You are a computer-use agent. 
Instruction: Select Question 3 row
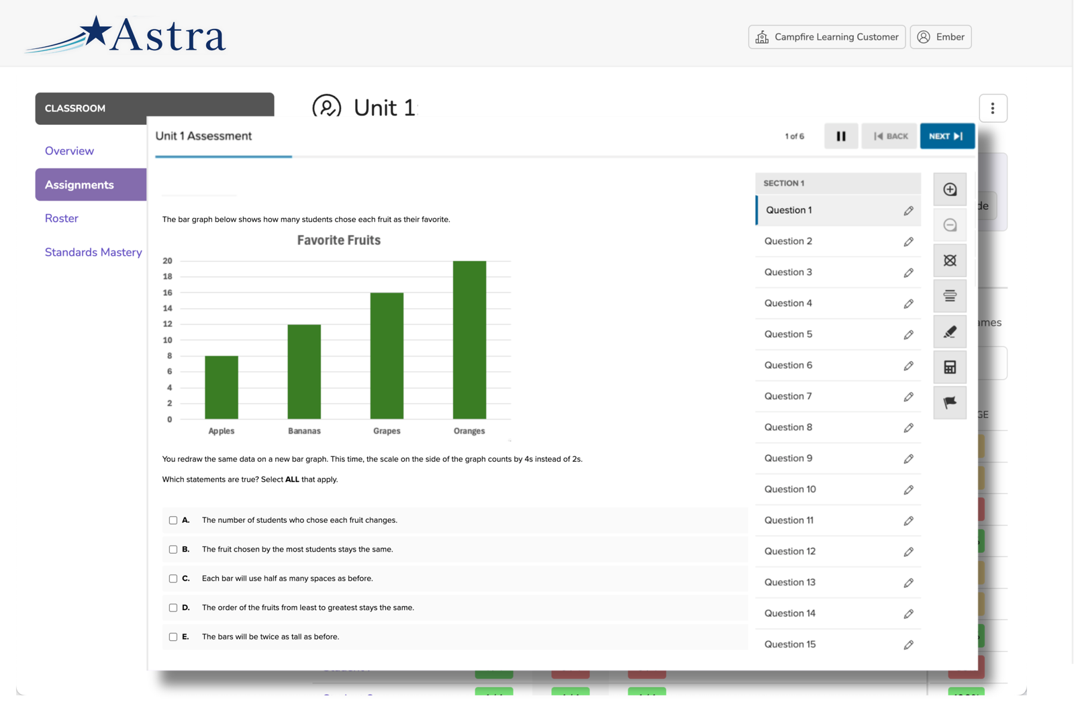point(838,272)
